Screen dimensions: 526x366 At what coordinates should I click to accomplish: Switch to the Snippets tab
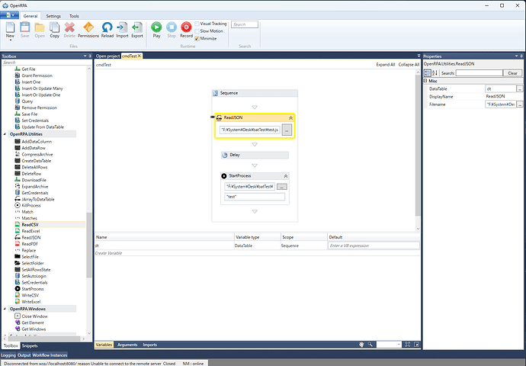pos(30,346)
